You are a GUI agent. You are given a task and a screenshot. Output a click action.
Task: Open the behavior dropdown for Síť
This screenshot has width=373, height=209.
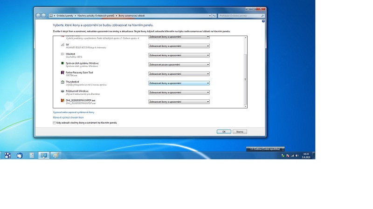(179, 46)
